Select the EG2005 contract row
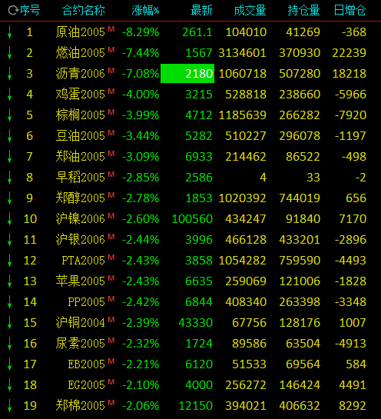 pyautogui.click(x=187, y=385)
